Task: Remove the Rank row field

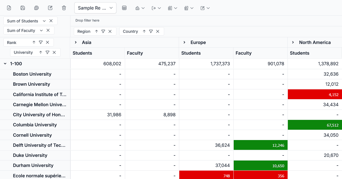Action: [47, 42]
